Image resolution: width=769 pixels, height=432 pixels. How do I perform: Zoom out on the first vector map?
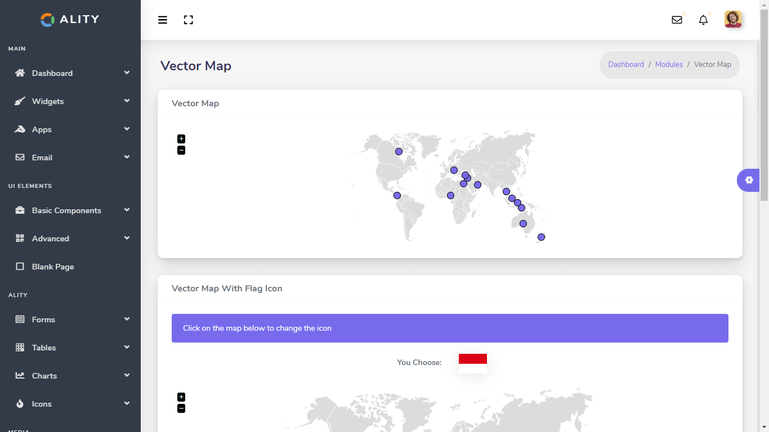181,150
